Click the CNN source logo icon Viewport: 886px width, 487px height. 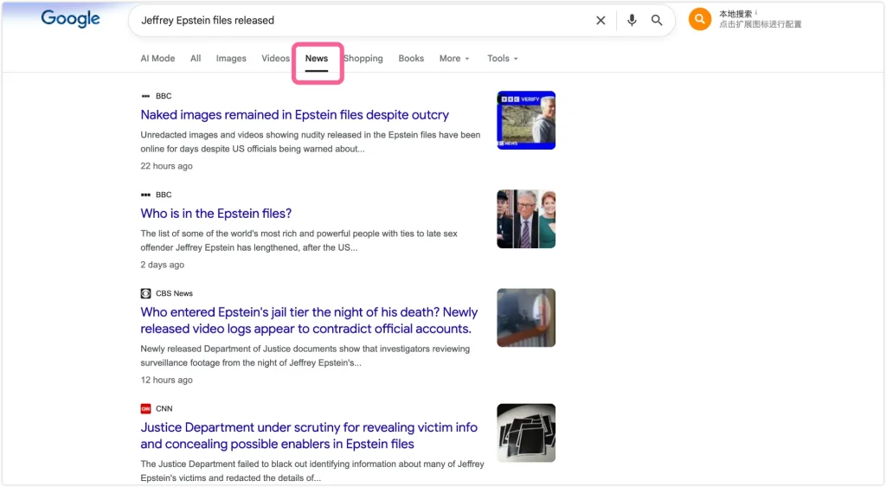[x=145, y=408]
